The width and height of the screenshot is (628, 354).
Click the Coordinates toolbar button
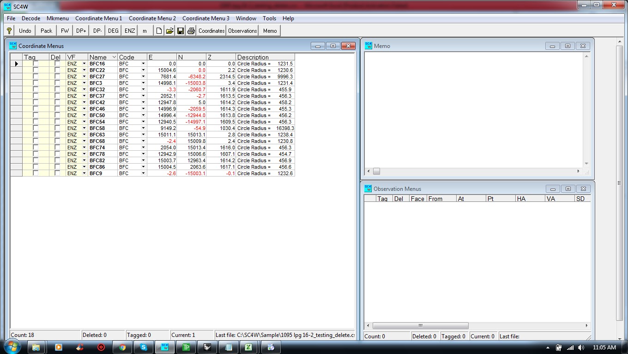click(211, 30)
